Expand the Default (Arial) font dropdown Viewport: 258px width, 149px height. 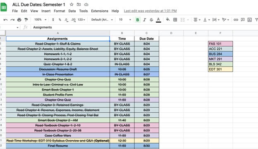(102, 19)
